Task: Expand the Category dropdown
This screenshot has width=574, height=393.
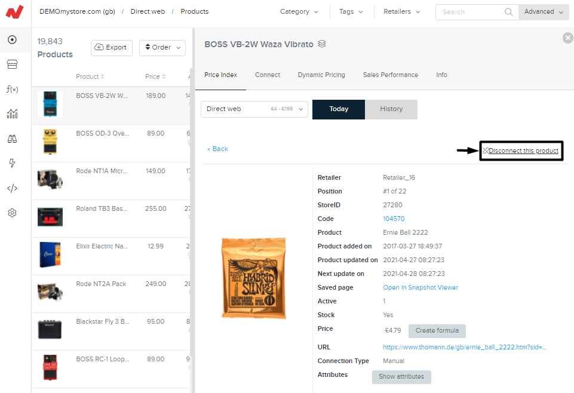Action: click(x=299, y=12)
